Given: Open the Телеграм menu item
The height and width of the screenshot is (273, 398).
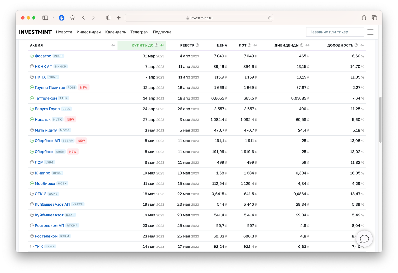Looking at the screenshot, I should pyautogui.click(x=139, y=32).
